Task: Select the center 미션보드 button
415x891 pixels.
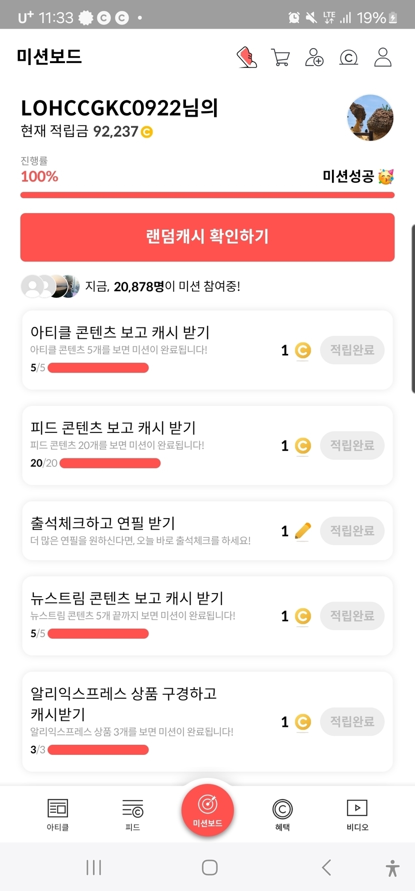Action: coord(207,809)
